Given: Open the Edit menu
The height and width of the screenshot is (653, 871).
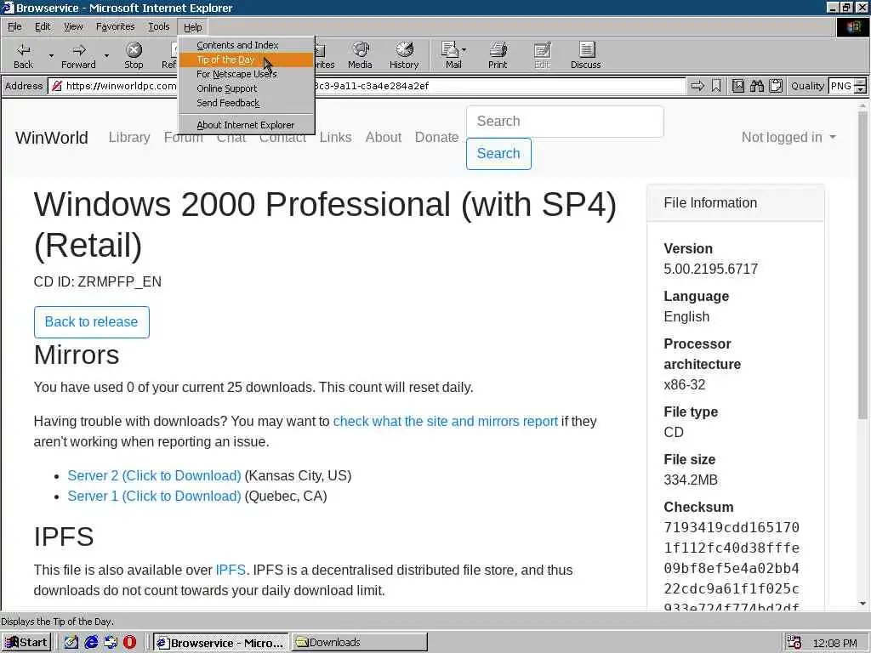Looking at the screenshot, I should pyautogui.click(x=43, y=26).
